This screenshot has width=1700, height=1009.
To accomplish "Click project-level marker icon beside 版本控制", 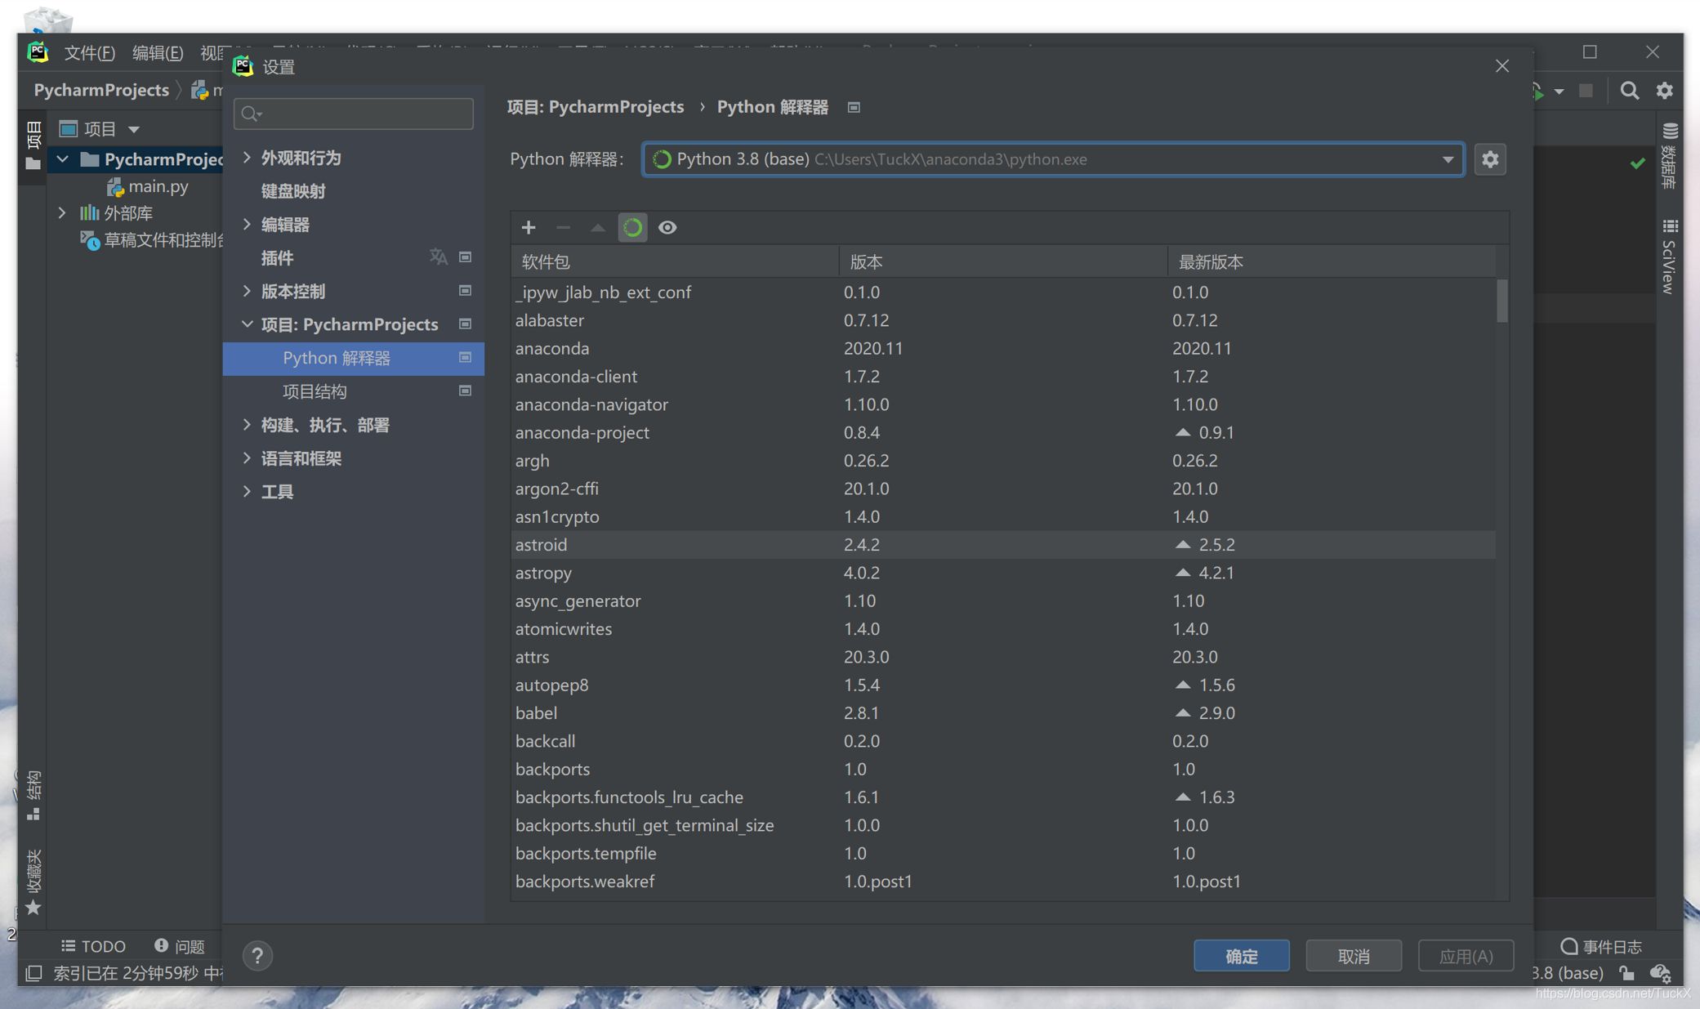I will pos(465,291).
